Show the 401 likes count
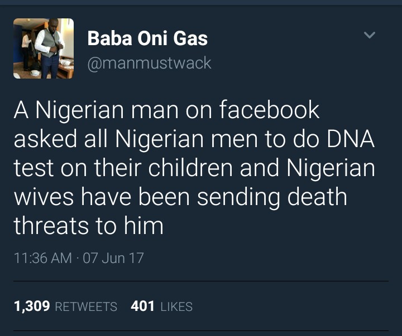 [x=142, y=306]
